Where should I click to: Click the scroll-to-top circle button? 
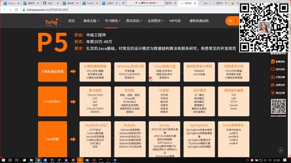pos(281,150)
